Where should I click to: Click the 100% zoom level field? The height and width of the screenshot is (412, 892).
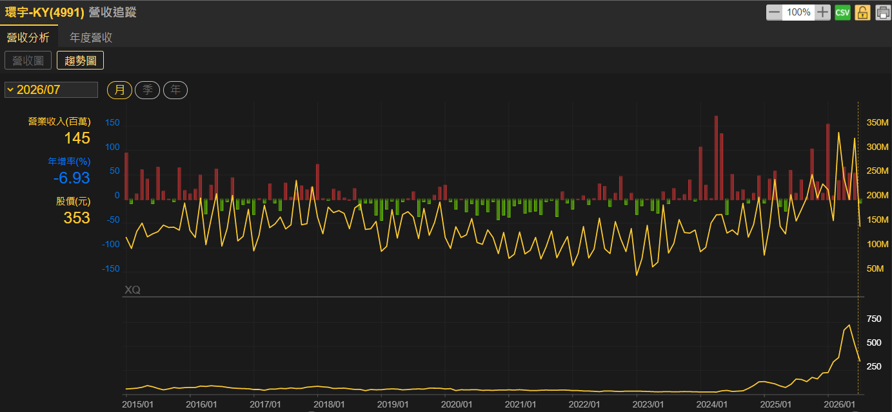pyautogui.click(x=798, y=12)
